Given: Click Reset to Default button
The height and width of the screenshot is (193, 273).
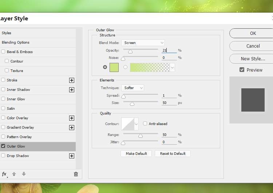Looking at the screenshot, I should tap(173, 153).
